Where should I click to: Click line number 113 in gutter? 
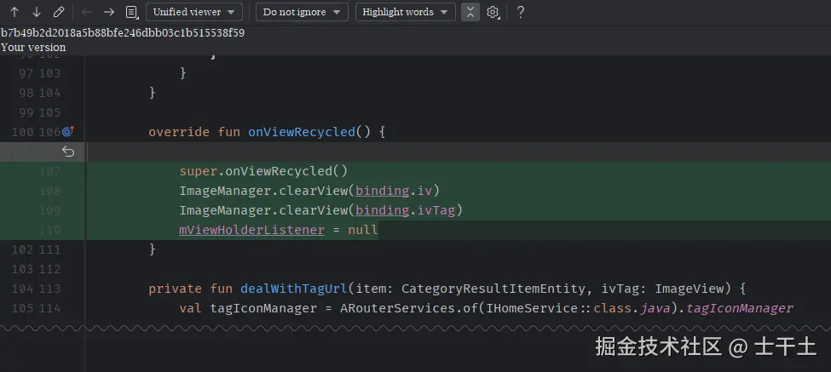[49, 289]
